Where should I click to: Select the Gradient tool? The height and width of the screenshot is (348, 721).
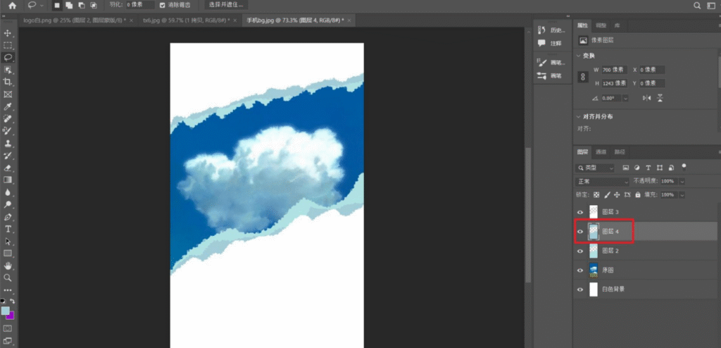pos(8,180)
